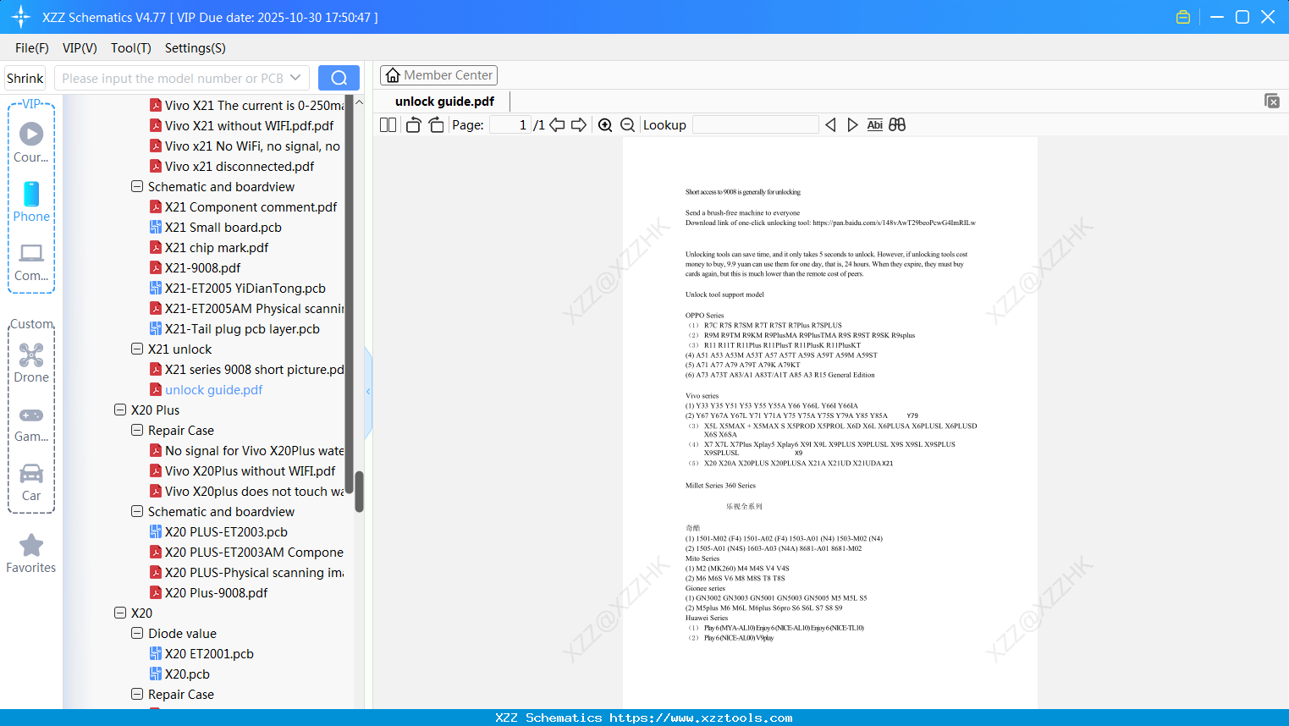Open the Favorites star in the sidebar

[31, 553]
